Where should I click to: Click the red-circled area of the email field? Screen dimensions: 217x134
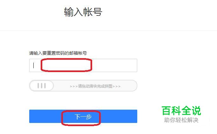pyautogui.click(x=66, y=65)
